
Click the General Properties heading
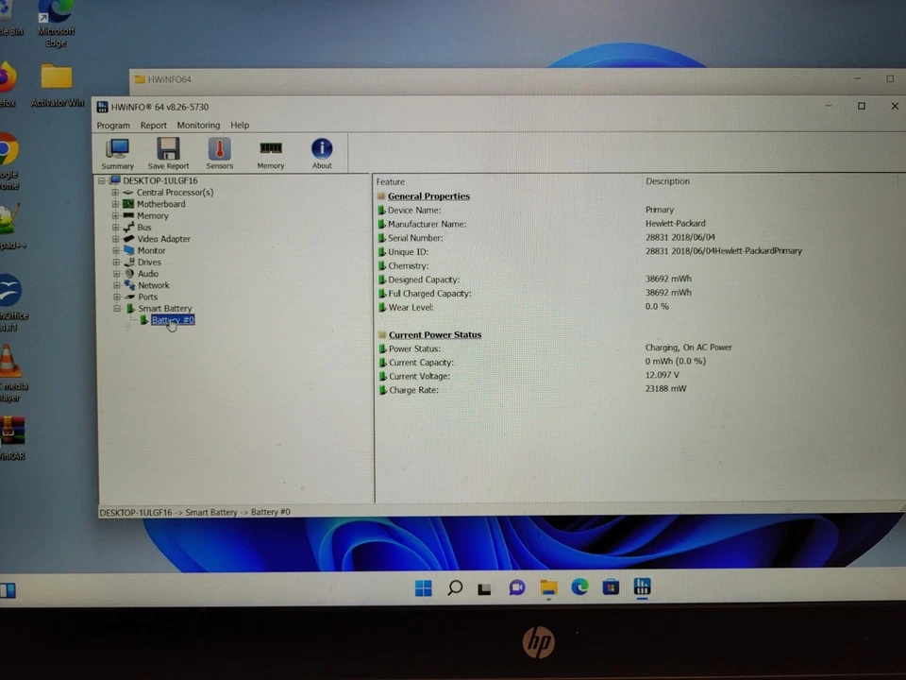[428, 196]
